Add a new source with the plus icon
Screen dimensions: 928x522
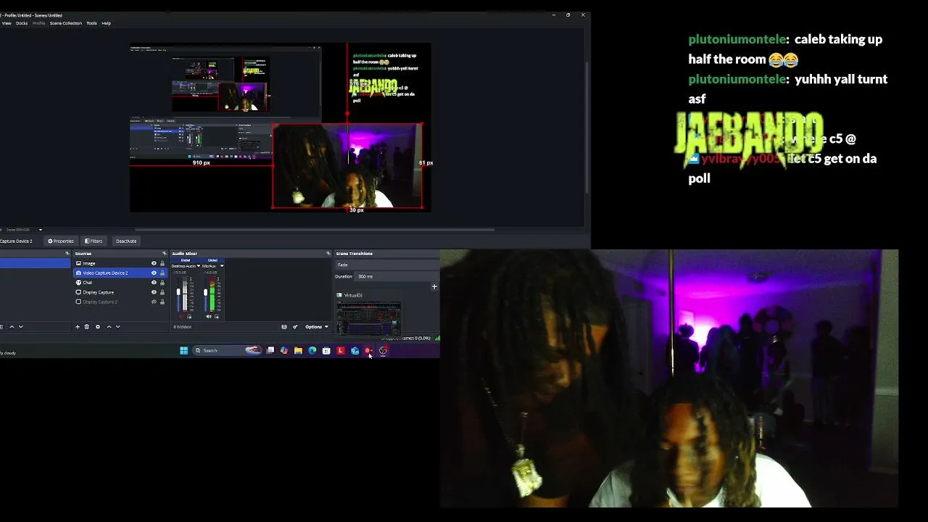(x=78, y=327)
